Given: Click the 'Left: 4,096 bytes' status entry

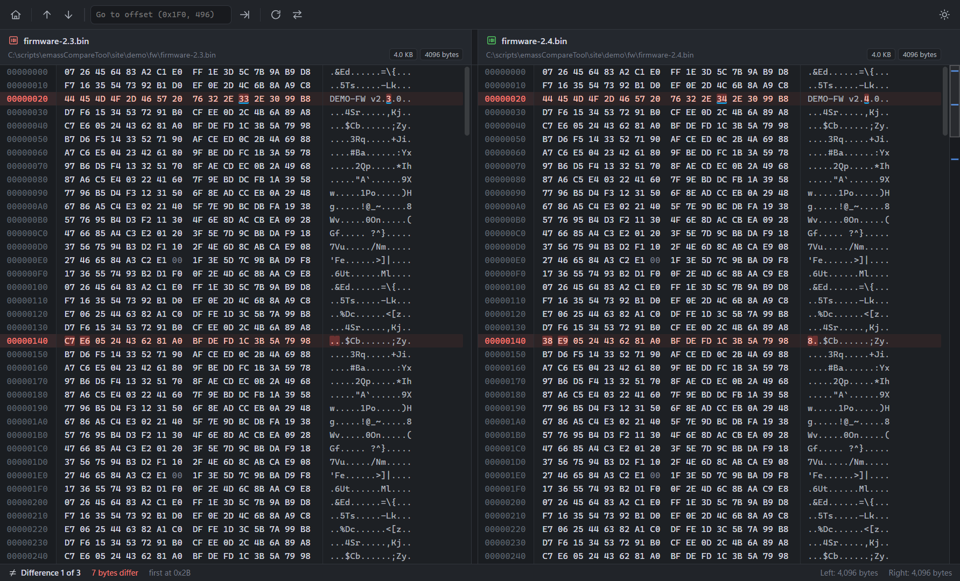Looking at the screenshot, I should (x=849, y=573).
